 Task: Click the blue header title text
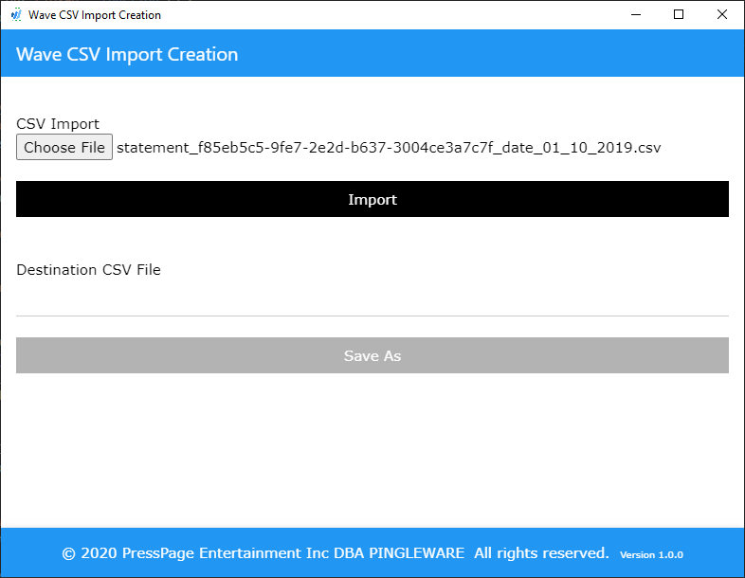127,54
